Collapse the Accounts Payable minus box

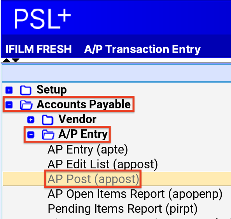click(x=9, y=105)
